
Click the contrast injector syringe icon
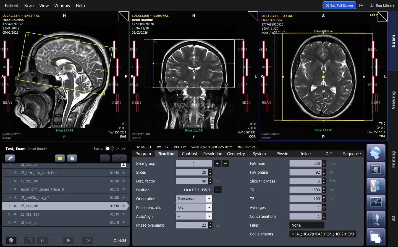10,158
